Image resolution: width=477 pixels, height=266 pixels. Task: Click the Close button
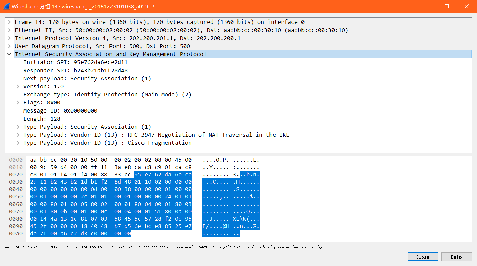423,257
